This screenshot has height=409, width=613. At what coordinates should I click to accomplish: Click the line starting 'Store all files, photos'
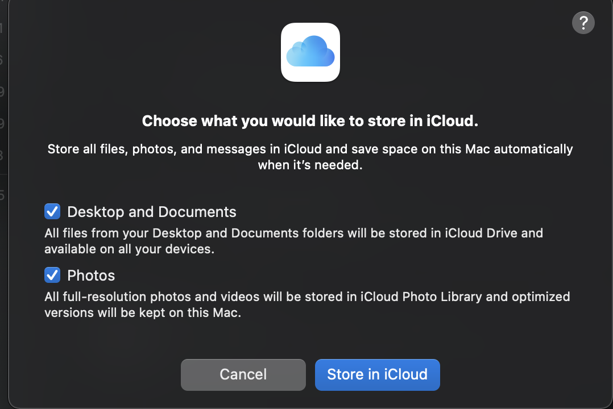[x=310, y=149]
